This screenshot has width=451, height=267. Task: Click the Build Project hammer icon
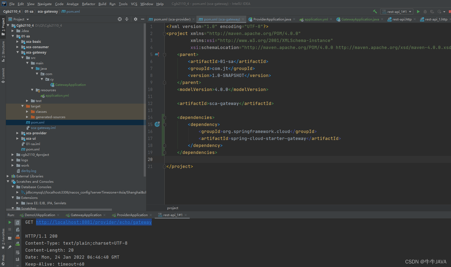(x=375, y=12)
